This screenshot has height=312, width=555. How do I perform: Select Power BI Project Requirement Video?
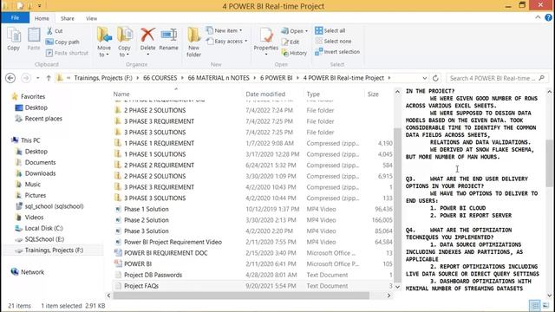[x=173, y=242]
